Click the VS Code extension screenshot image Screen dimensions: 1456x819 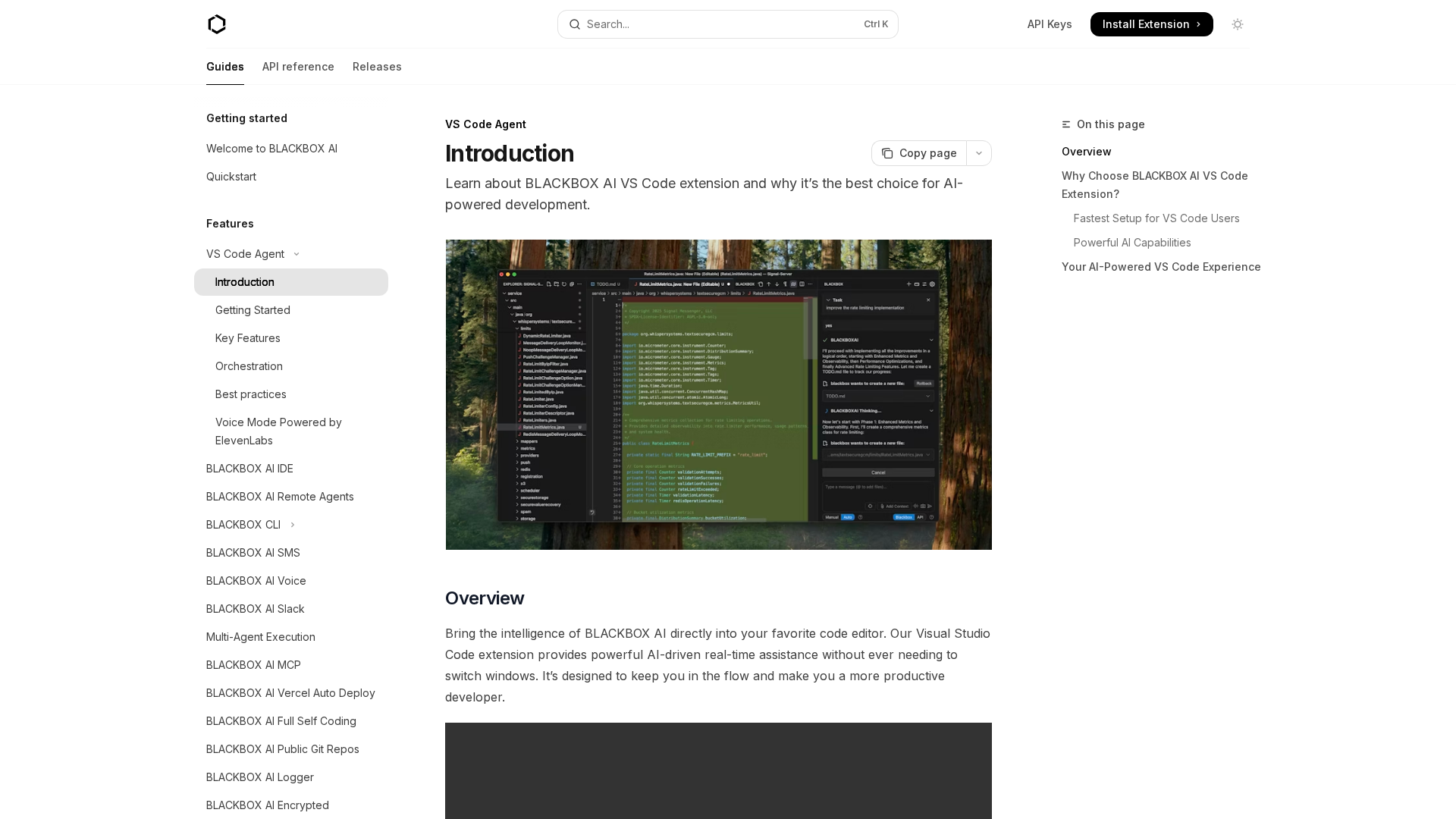point(718,394)
